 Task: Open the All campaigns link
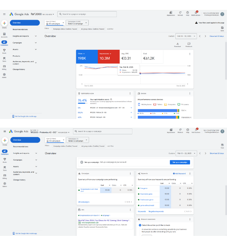click(84, 202)
